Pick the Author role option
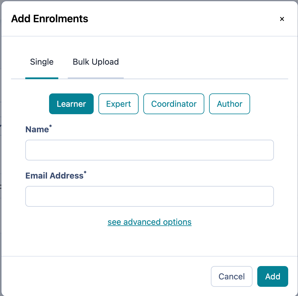Screen dimensions: 298x296 230,104
